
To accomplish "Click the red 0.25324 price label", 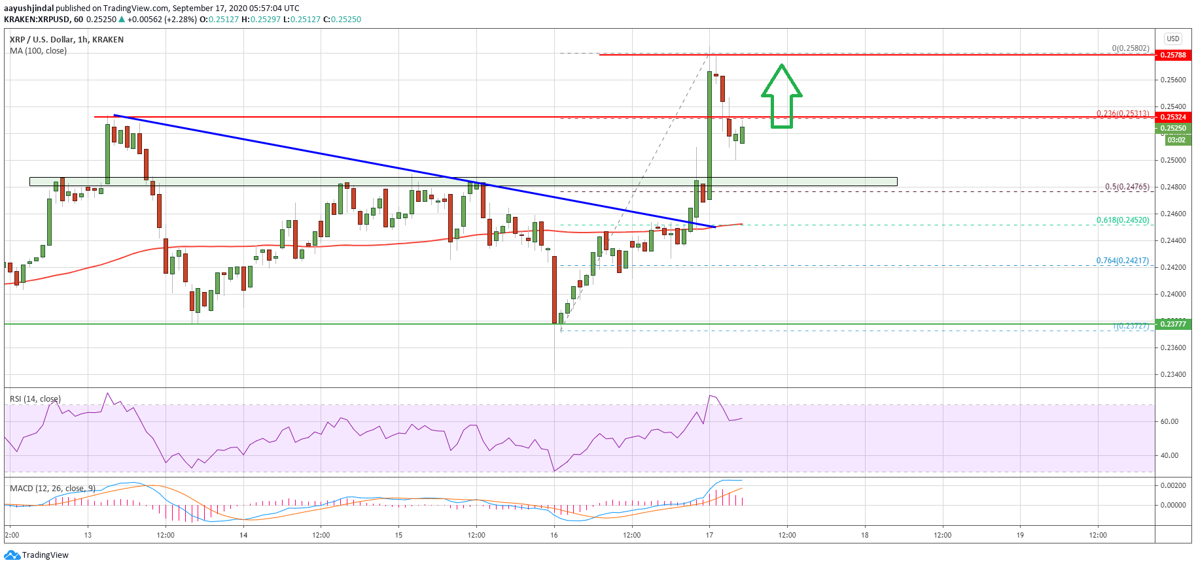I will [x=1173, y=118].
